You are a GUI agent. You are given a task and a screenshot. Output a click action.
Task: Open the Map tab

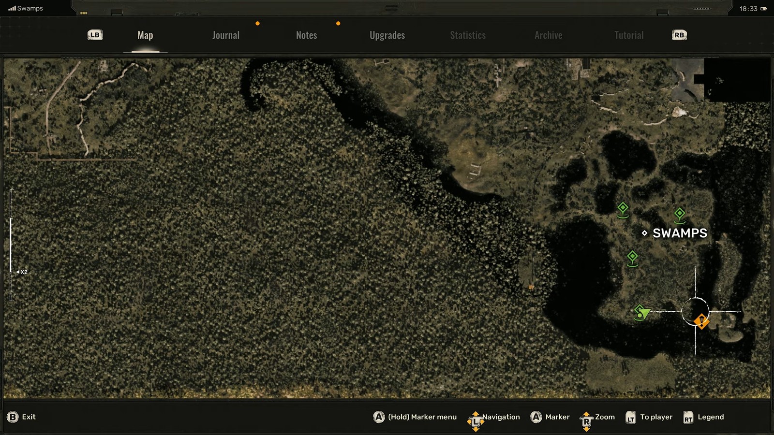point(145,35)
